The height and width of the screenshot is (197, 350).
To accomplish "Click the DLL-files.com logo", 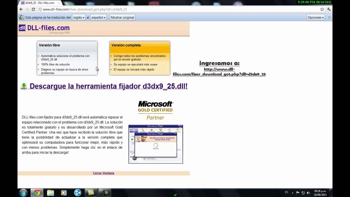I will coord(44,28).
